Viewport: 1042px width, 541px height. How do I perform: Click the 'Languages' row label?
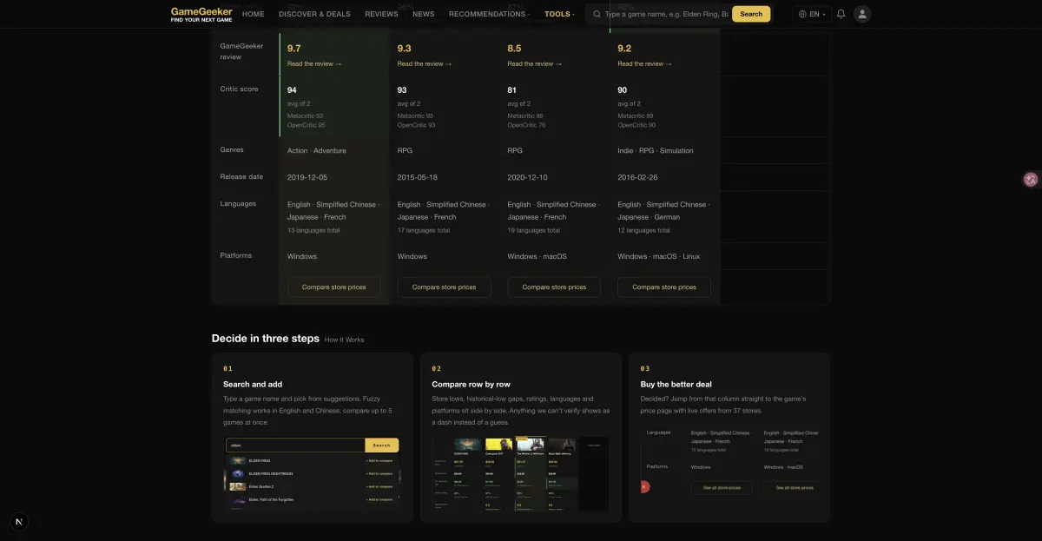click(x=238, y=203)
